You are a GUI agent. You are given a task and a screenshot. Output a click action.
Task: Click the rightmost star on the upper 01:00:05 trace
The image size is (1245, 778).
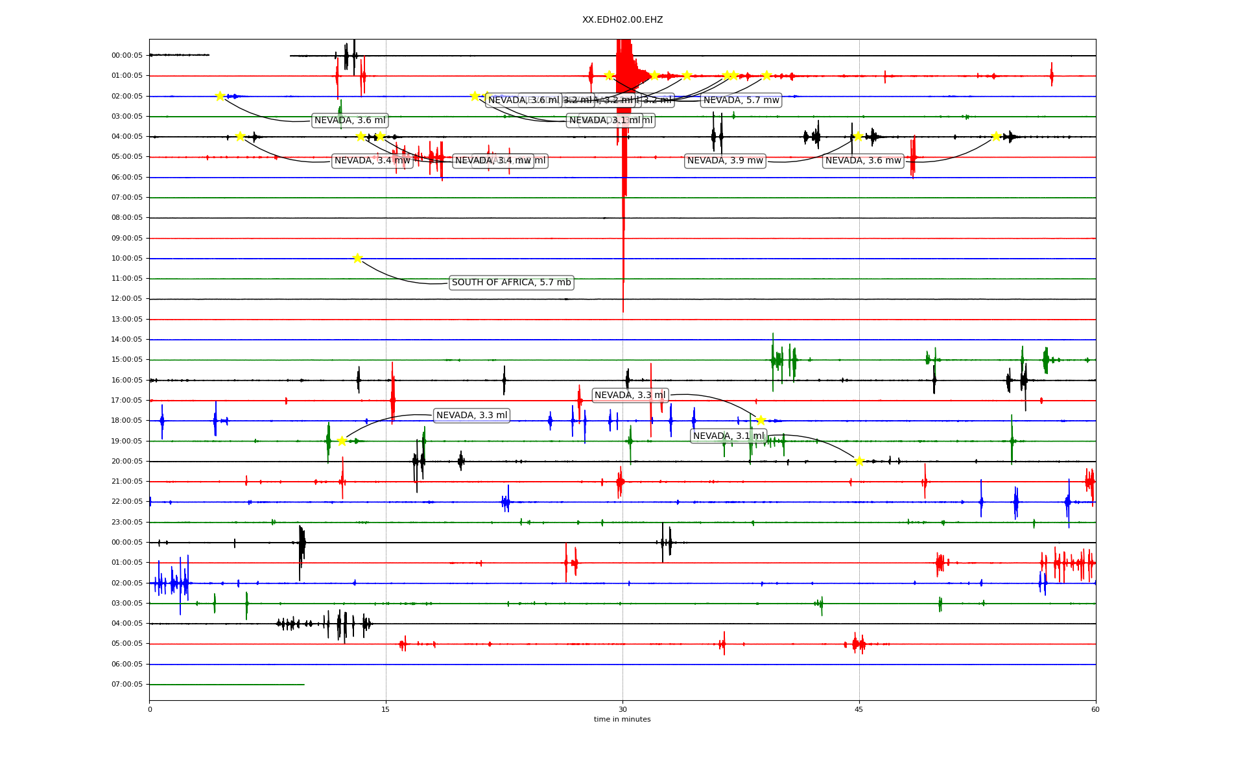(766, 75)
